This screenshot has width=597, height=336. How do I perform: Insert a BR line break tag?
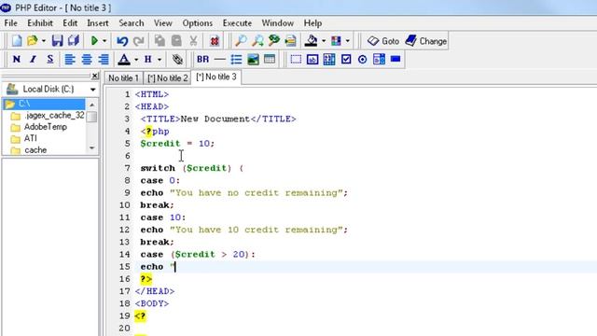click(202, 59)
